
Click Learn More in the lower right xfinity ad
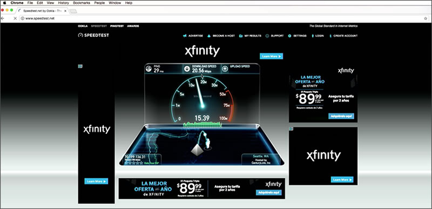pos(342,179)
